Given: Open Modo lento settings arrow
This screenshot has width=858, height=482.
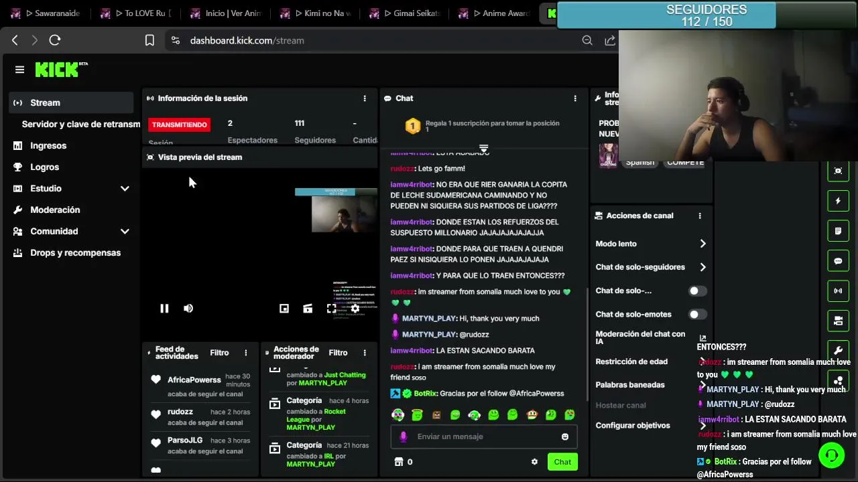Looking at the screenshot, I should 702,244.
